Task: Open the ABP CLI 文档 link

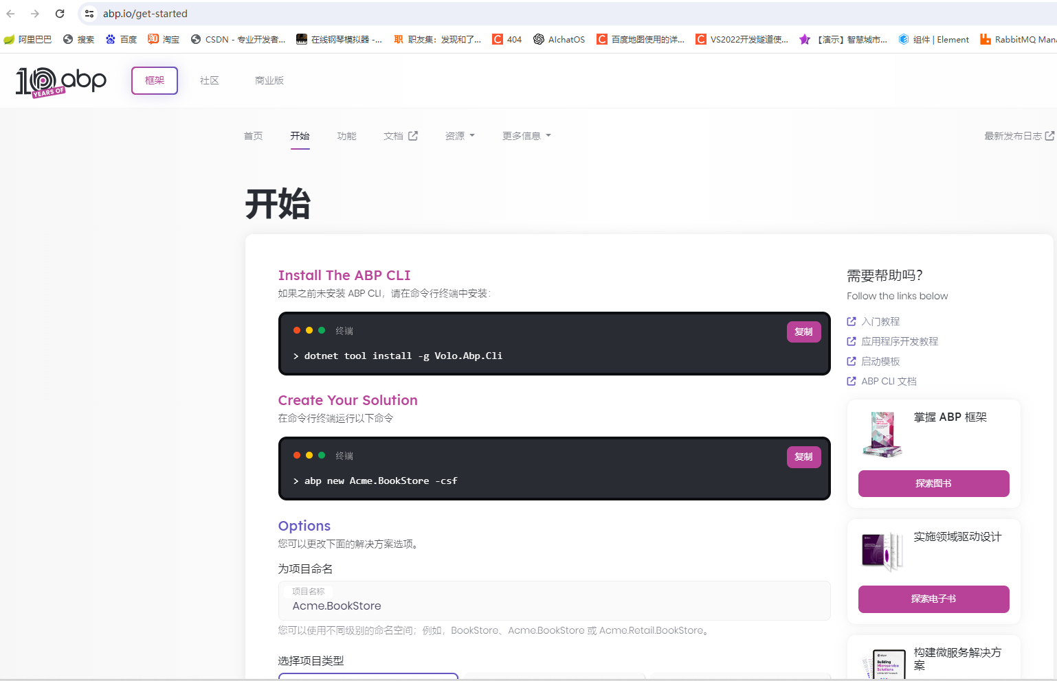Action: point(889,381)
